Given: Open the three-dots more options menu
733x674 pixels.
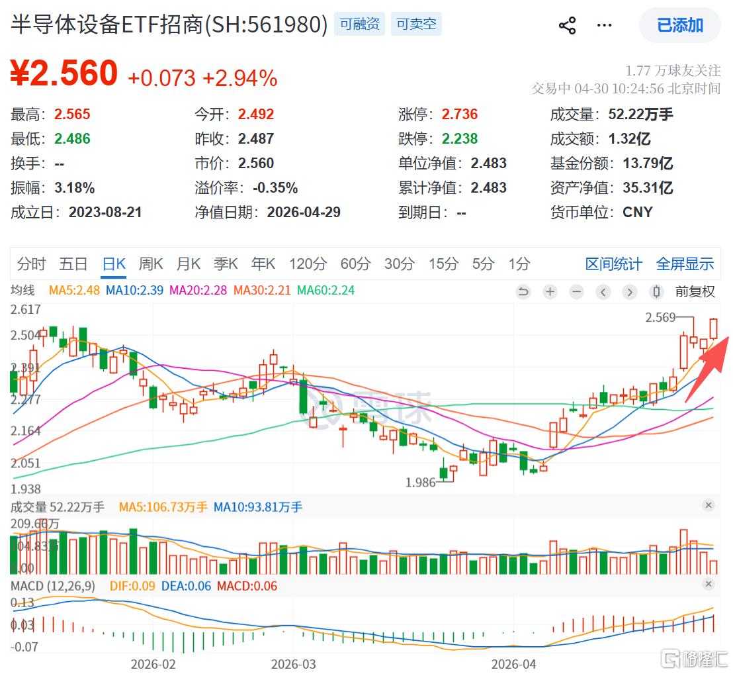Looking at the screenshot, I should pyautogui.click(x=604, y=25).
